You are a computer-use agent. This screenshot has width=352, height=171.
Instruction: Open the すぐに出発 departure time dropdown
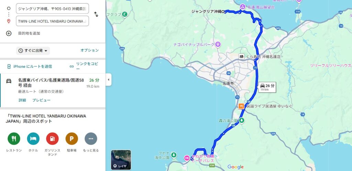(x=33, y=51)
